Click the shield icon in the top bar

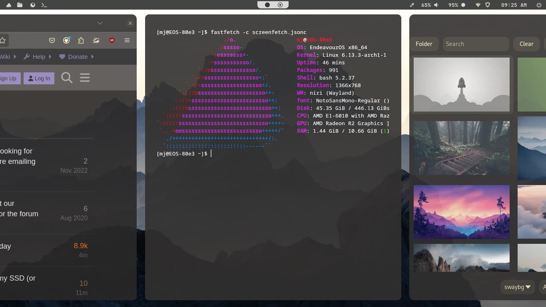(x=487, y=5)
